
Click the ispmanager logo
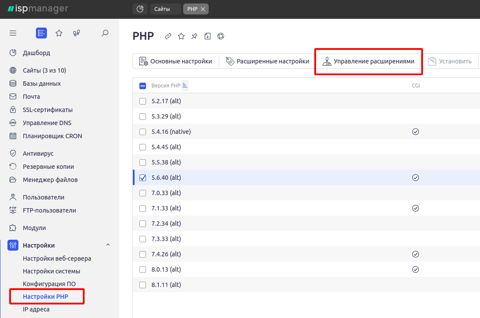click(x=38, y=9)
